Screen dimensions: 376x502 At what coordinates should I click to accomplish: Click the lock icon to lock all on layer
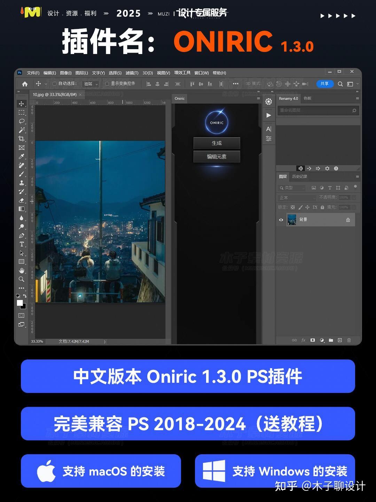[322, 207]
